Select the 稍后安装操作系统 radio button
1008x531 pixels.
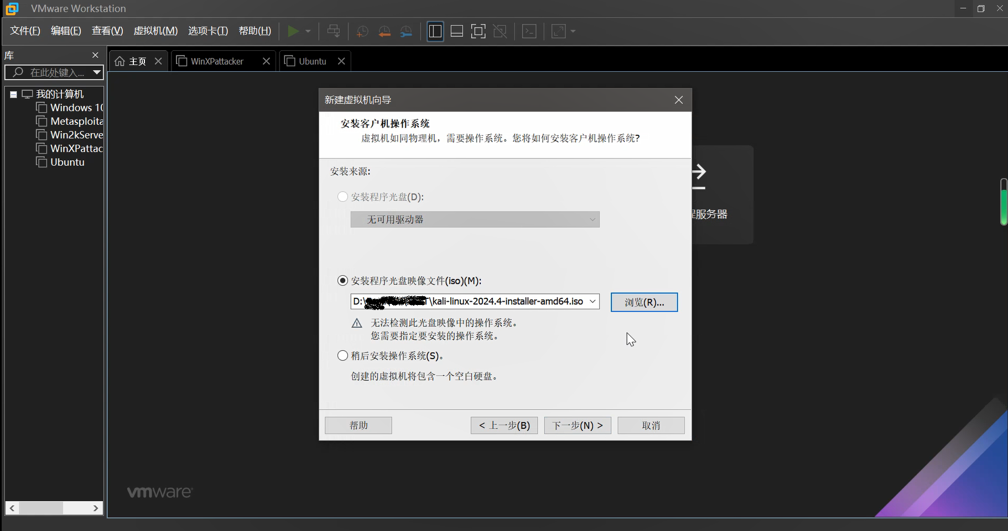point(343,355)
